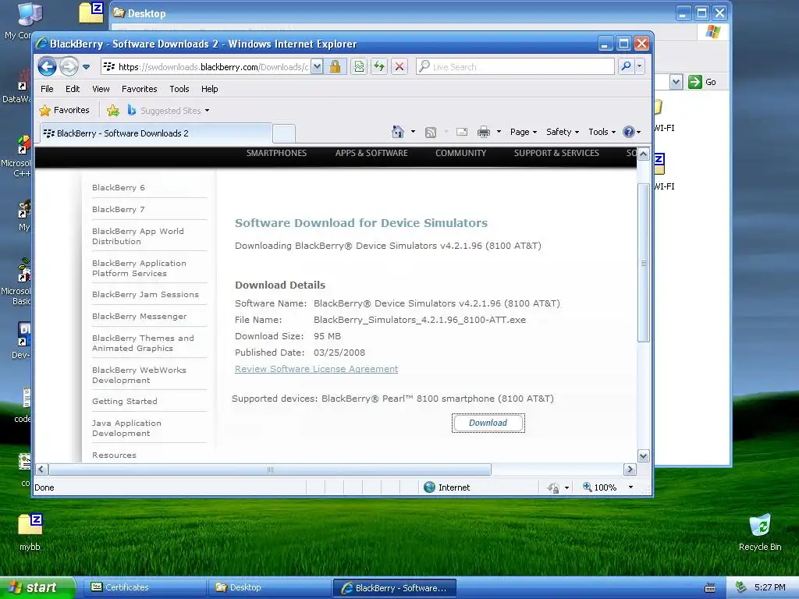This screenshot has width=799, height=599.
Task: Open the Favorites menu
Action: [139, 89]
